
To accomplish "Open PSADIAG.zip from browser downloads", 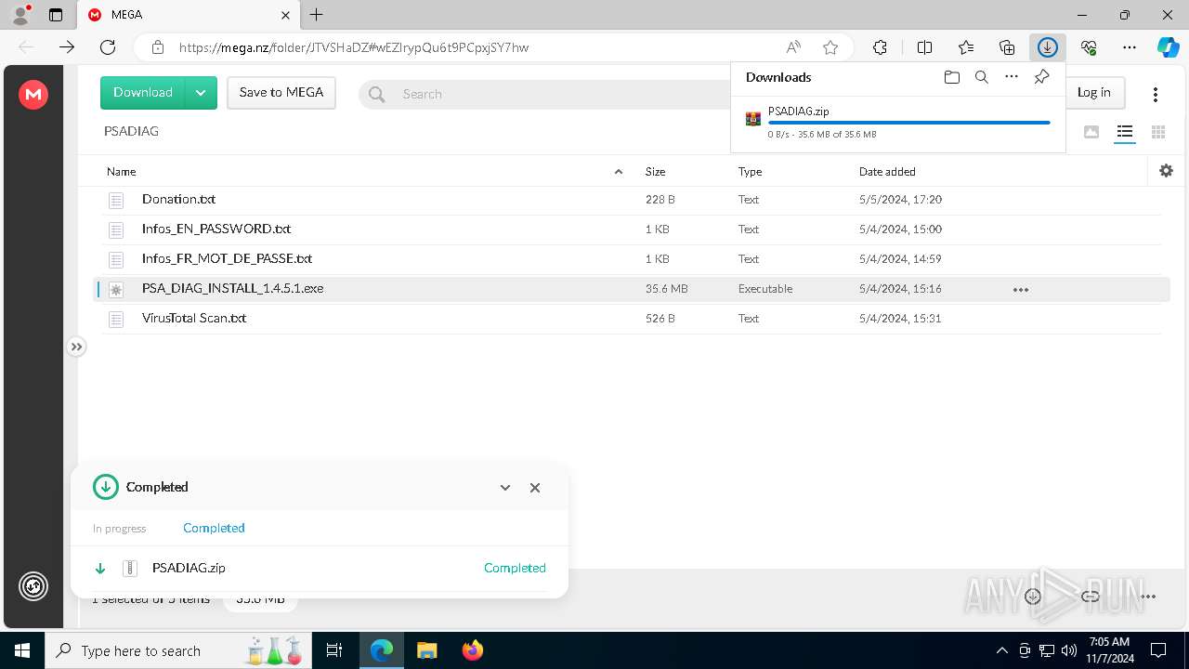I will pos(799,111).
